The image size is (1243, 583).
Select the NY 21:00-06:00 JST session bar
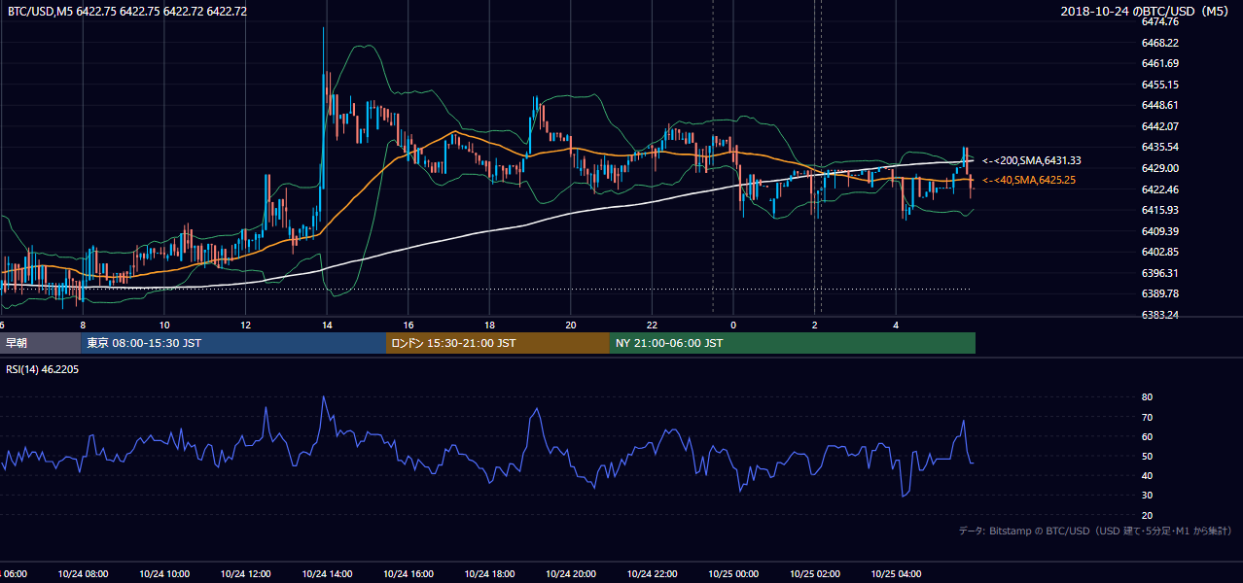(793, 343)
